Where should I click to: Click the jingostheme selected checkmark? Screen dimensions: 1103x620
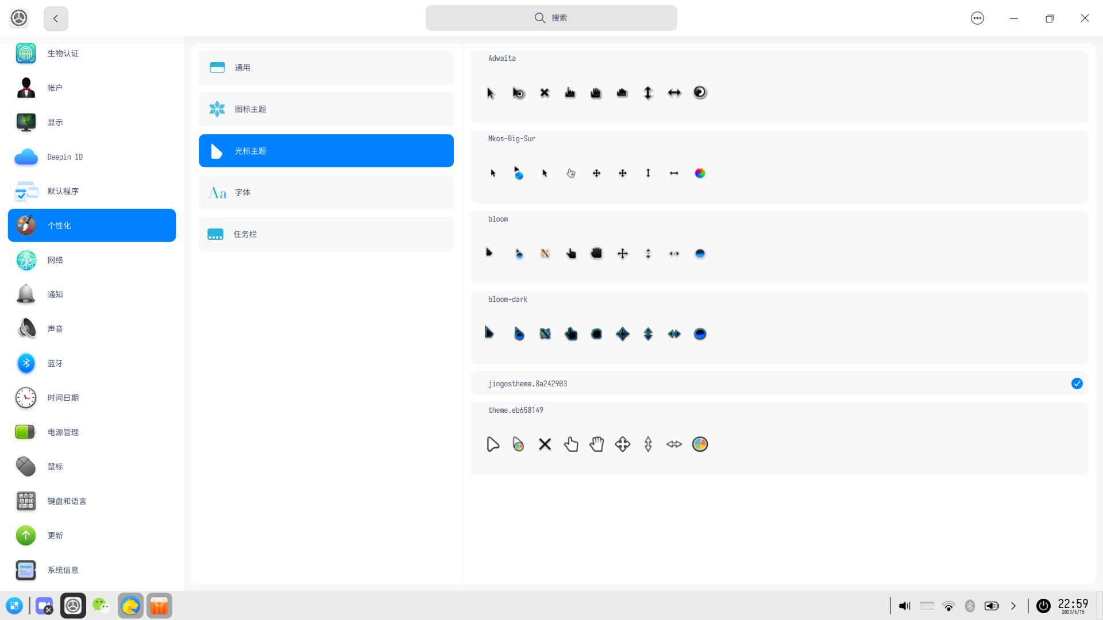pos(1077,383)
